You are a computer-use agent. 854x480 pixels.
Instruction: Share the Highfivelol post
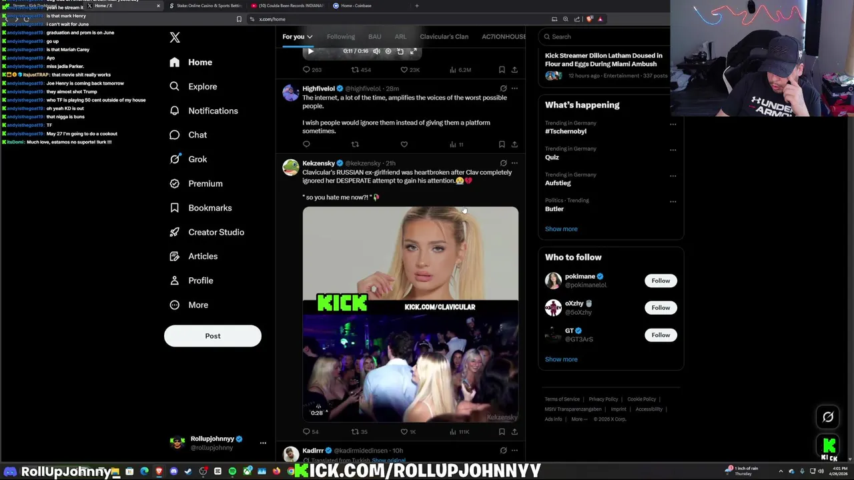point(514,144)
